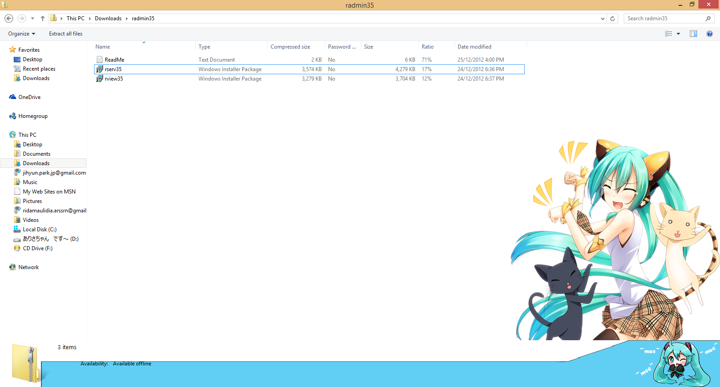
Task: Click the search magnifier icon
Action: (708, 18)
